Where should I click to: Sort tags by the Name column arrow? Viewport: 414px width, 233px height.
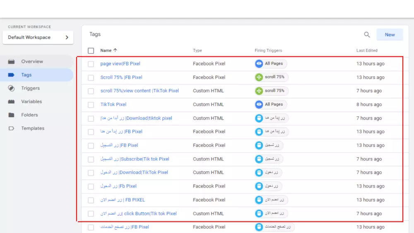tap(115, 50)
